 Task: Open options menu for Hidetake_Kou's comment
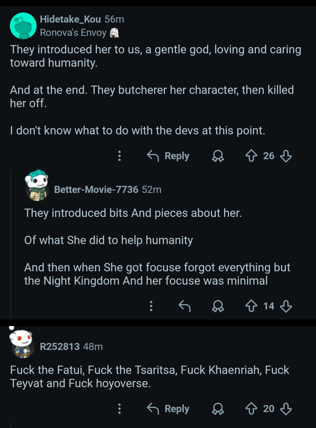119,156
